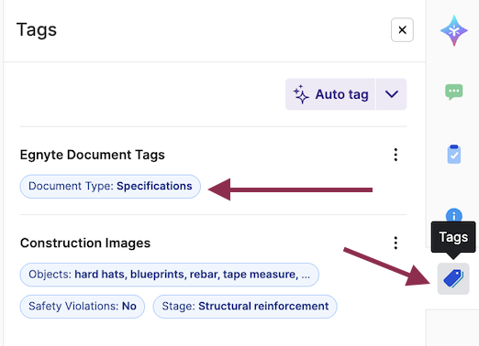
Task: Open the AI copilot sparkle icon
Action: click(x=454, y=30)
